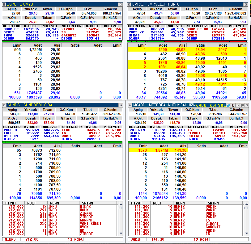Viewport: 251px width, 244px height.
Task: Click the white 'E' button in MCARD title bar
Action: point(233,105)
